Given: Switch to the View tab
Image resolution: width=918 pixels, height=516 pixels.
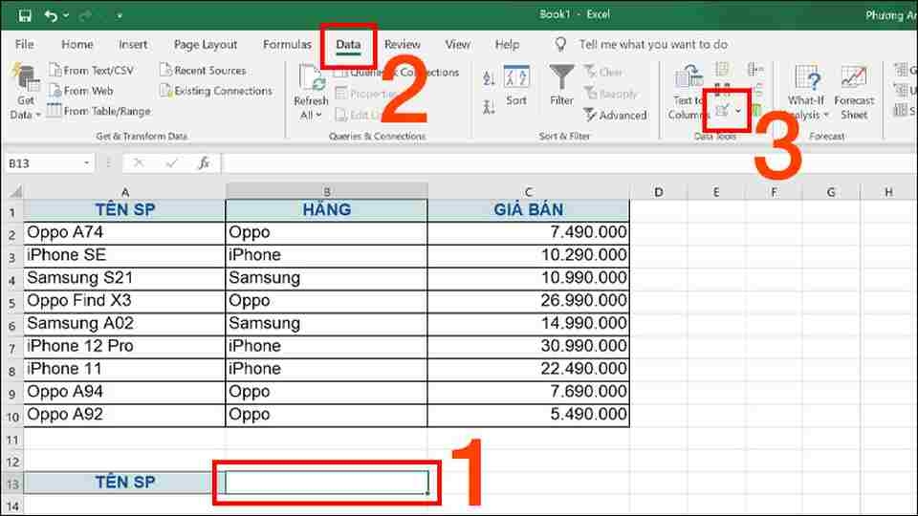Looking at the screenshot, I should [457, 45].
